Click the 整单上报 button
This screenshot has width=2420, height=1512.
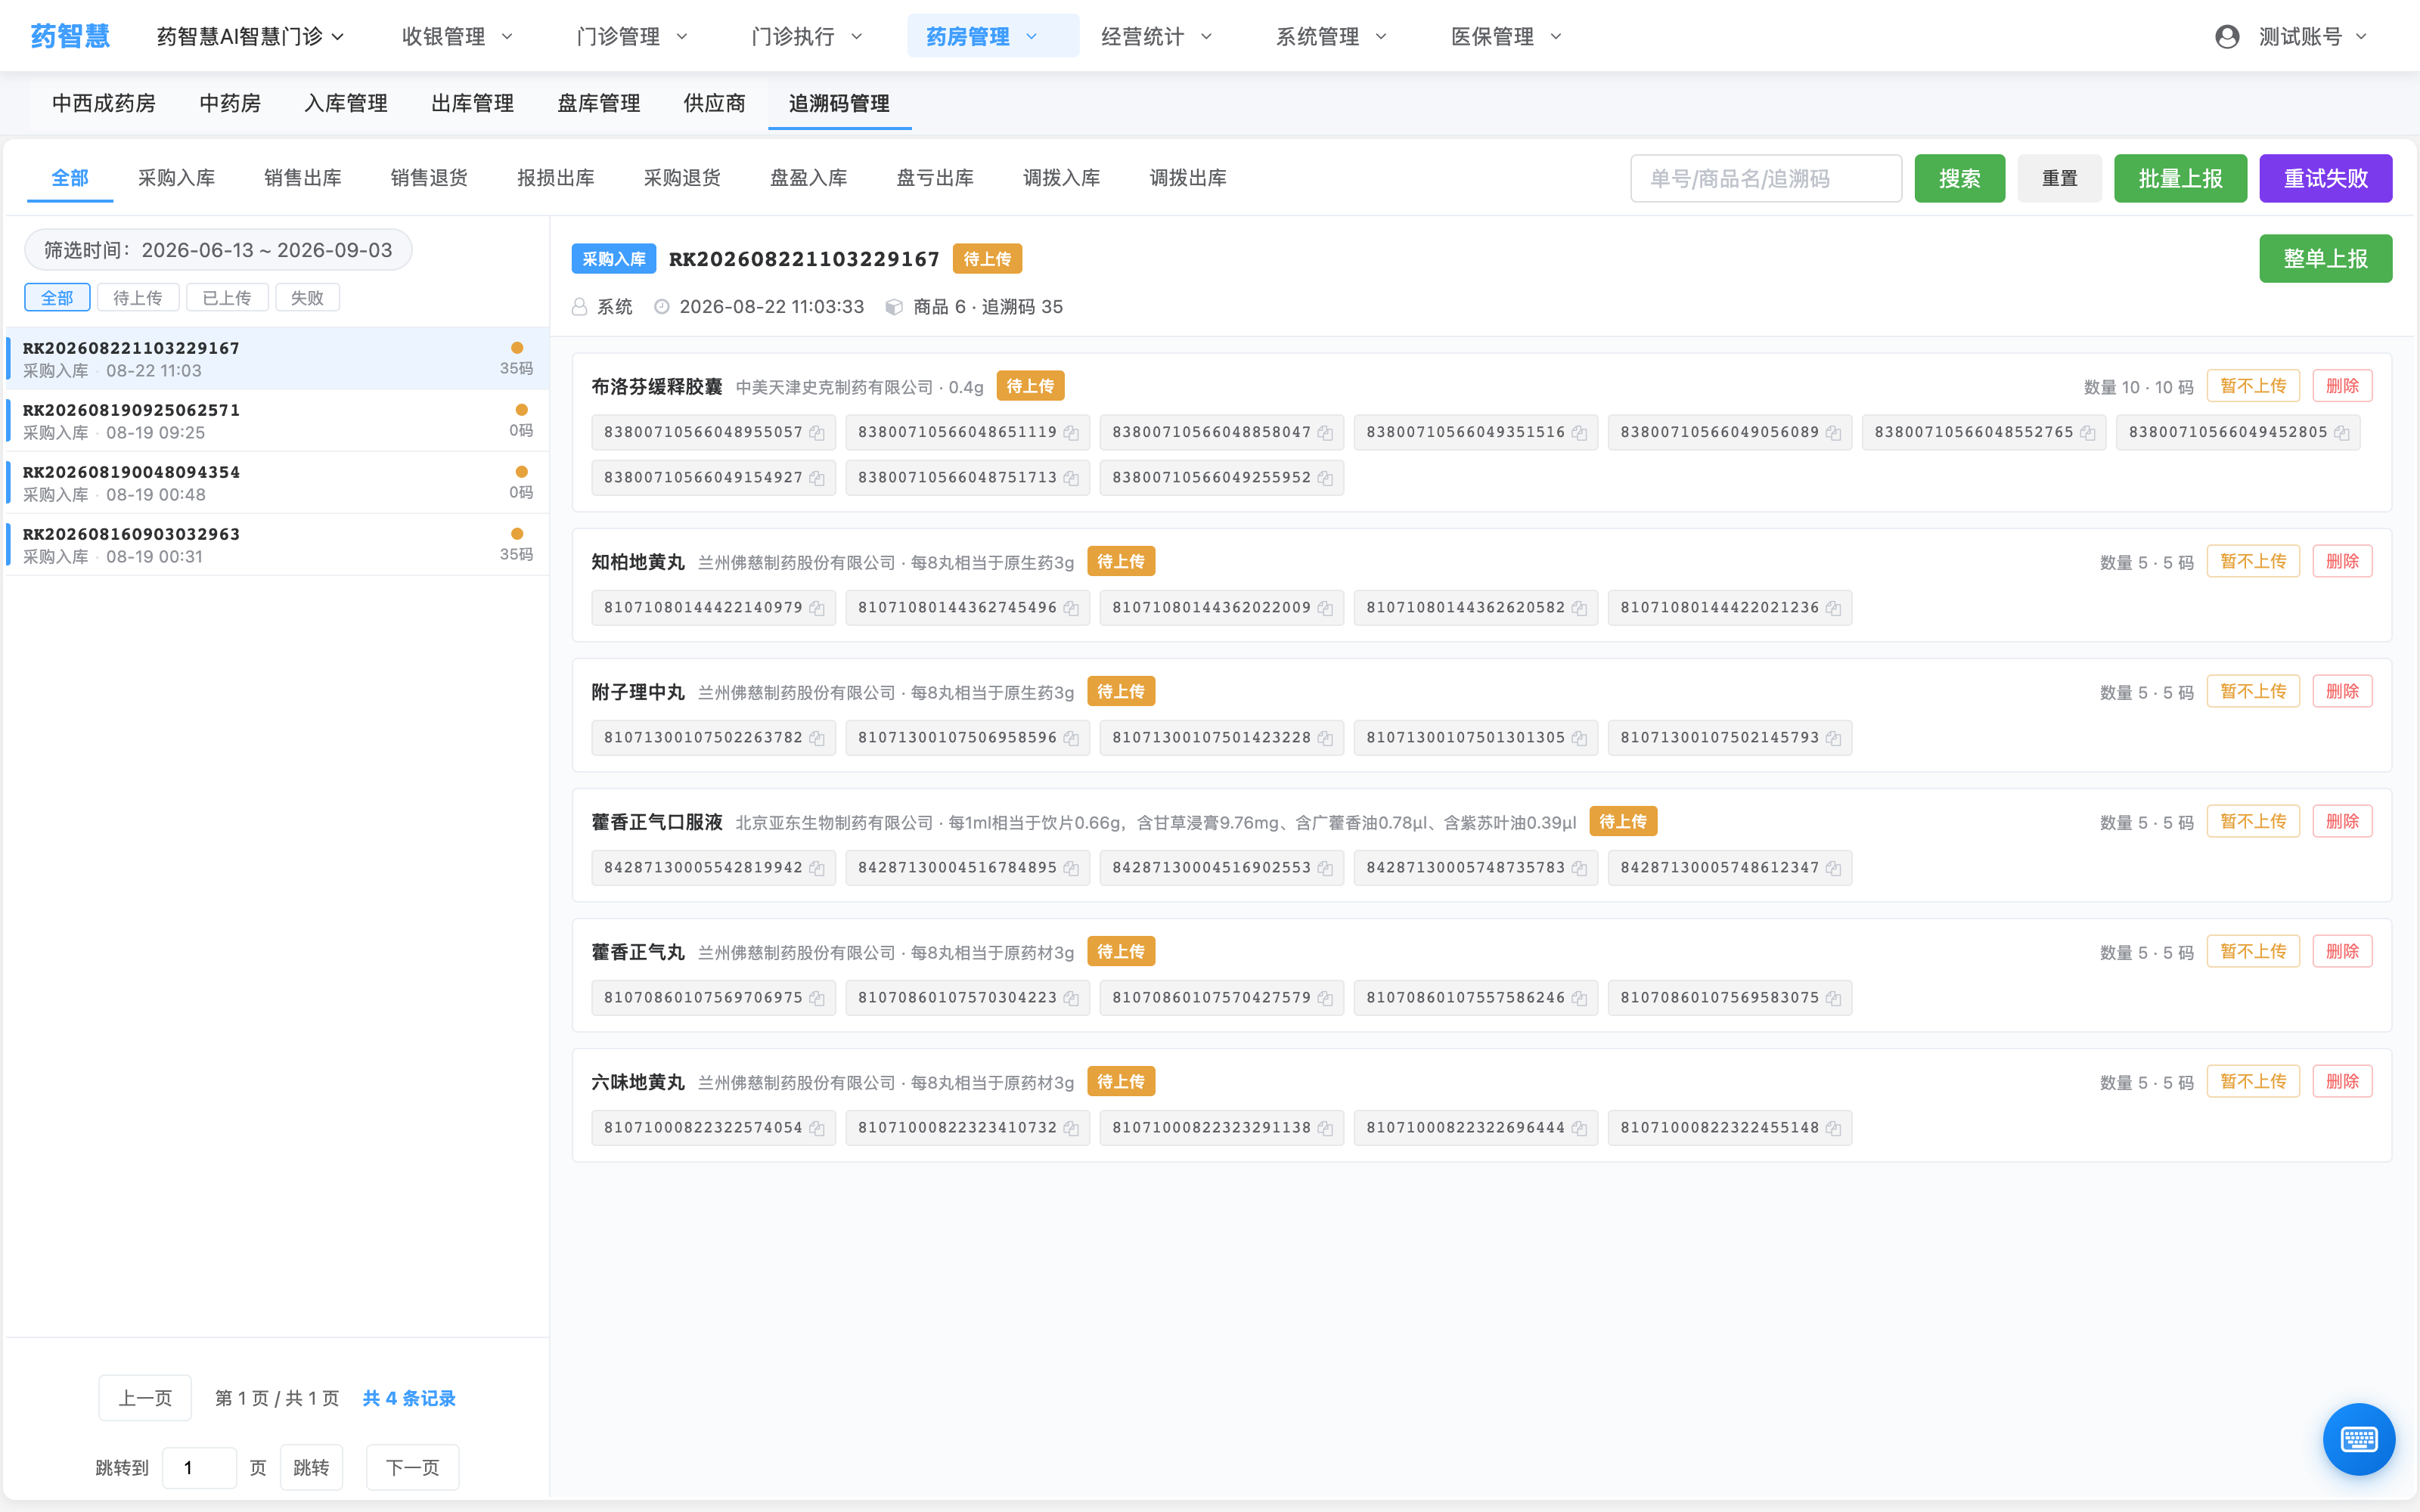pos(2325,259)
